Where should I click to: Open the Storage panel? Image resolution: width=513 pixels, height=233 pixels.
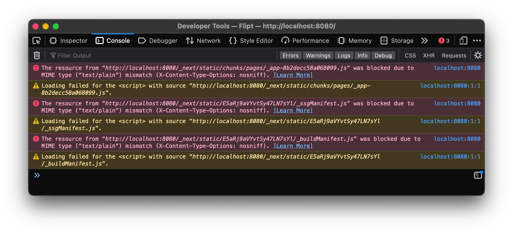pos(397,41)
